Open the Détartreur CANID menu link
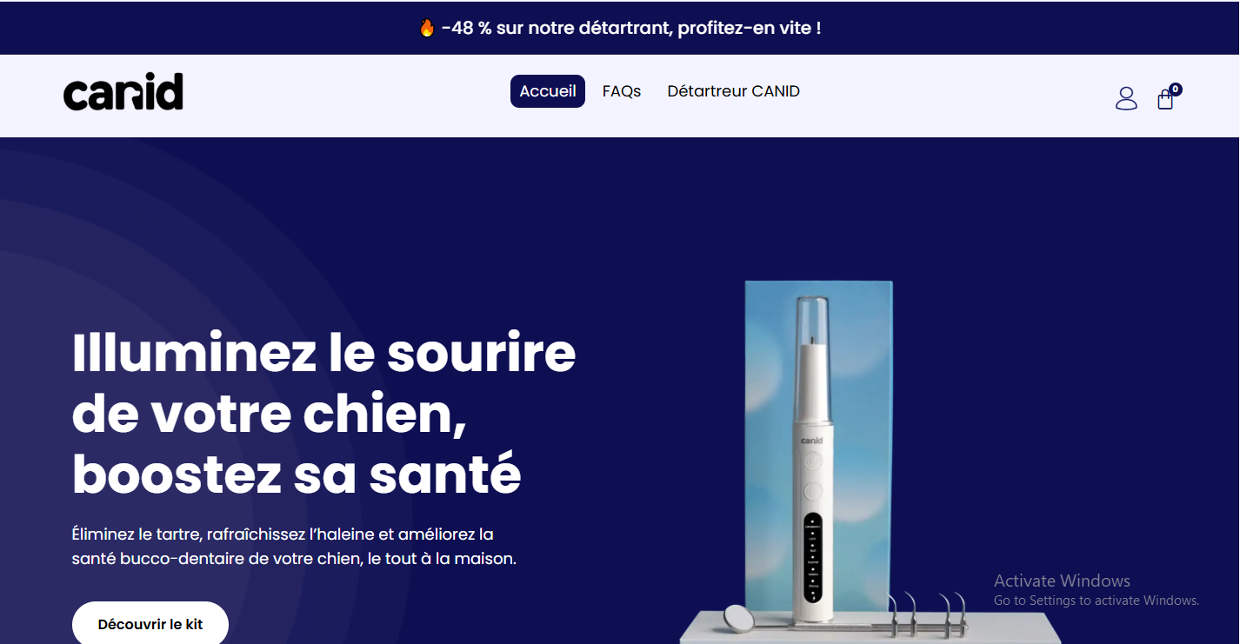The height and width of the screenshot is (644, 1240). pos(733,91)
